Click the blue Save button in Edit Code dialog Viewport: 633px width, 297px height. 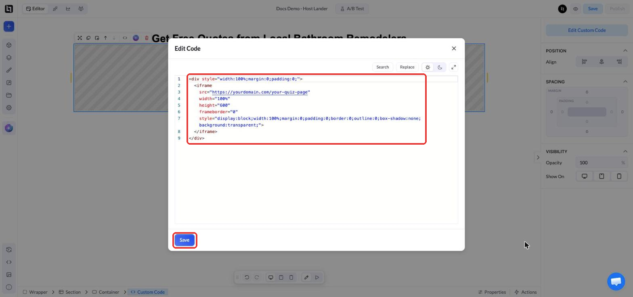tap(184, 240)
